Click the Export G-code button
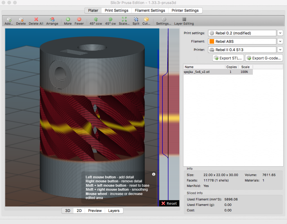Screen dimensions: 287x224 click(x=264, y=58)
